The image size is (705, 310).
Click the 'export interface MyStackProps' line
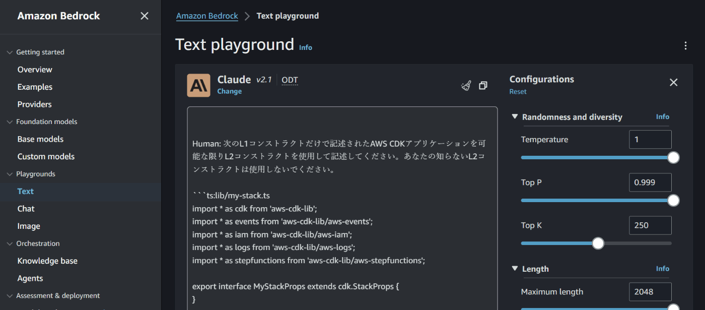[296, 287]
